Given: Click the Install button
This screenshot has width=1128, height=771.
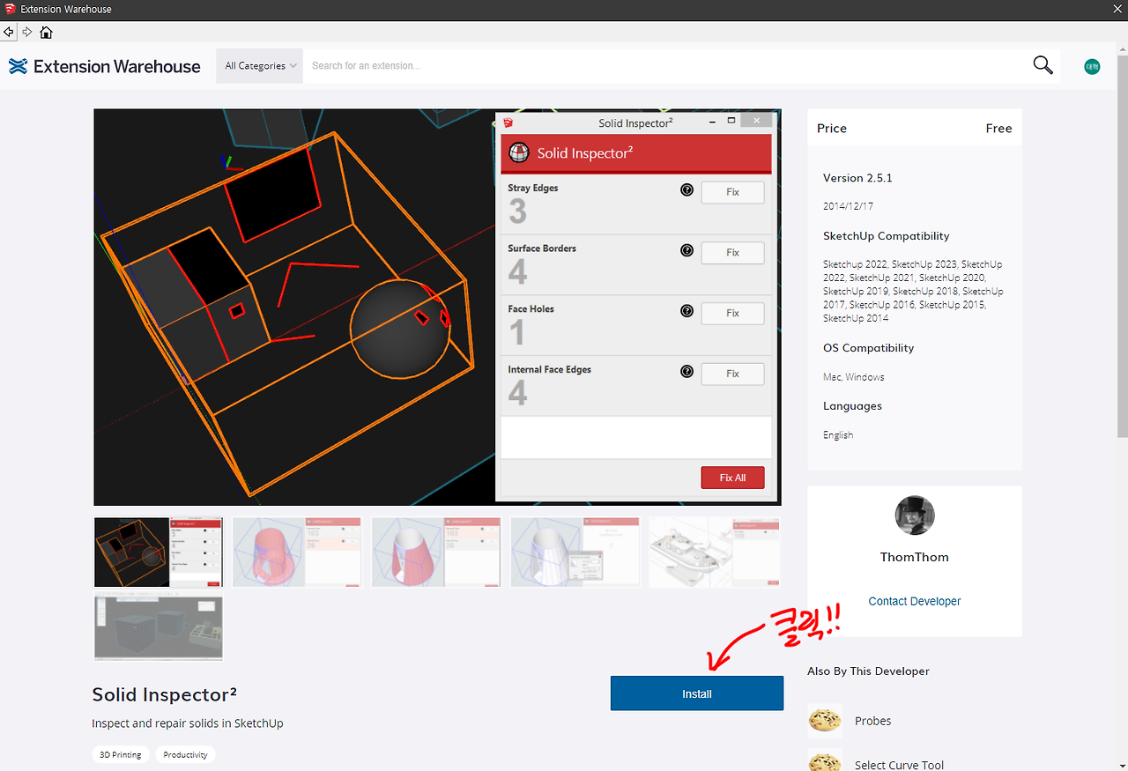Looking at the screenshot, I should tap(696, 693).
